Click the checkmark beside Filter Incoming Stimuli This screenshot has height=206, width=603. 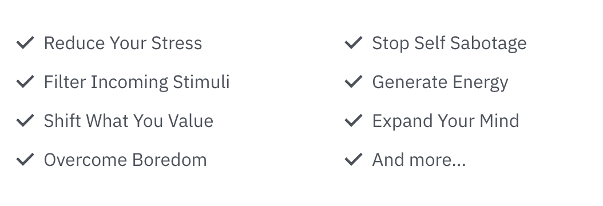[x=25, y=81]
